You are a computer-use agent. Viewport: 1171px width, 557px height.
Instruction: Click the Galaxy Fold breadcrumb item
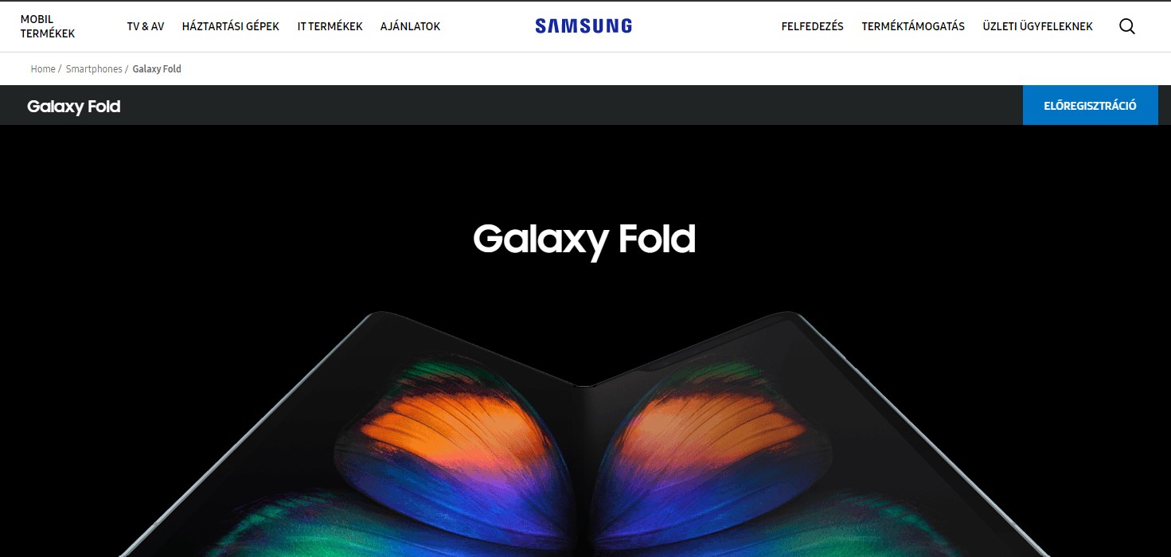[x=157, y=69]
